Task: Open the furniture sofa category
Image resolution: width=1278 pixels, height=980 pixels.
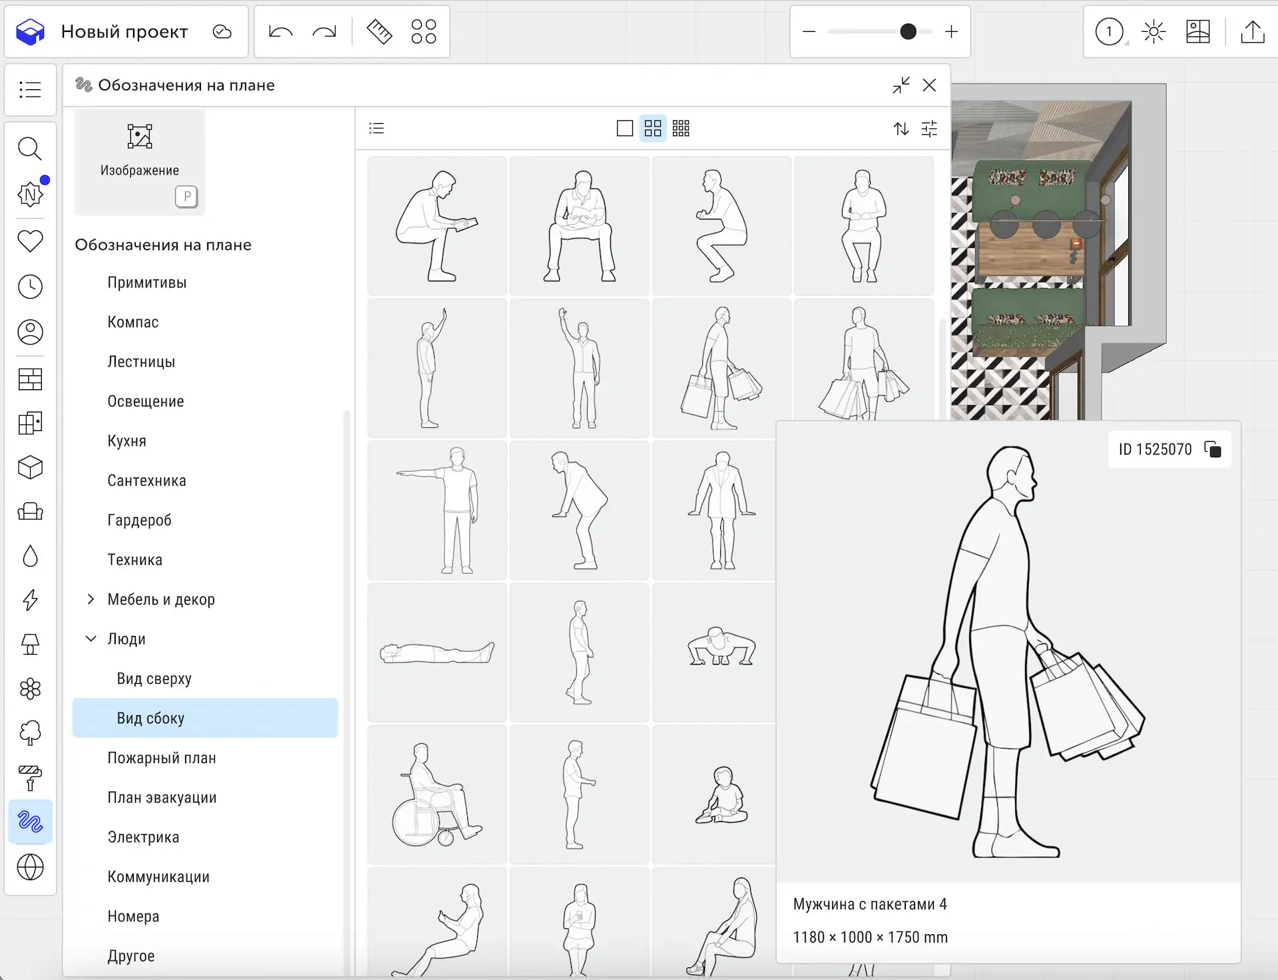Action: pos(30,512)
